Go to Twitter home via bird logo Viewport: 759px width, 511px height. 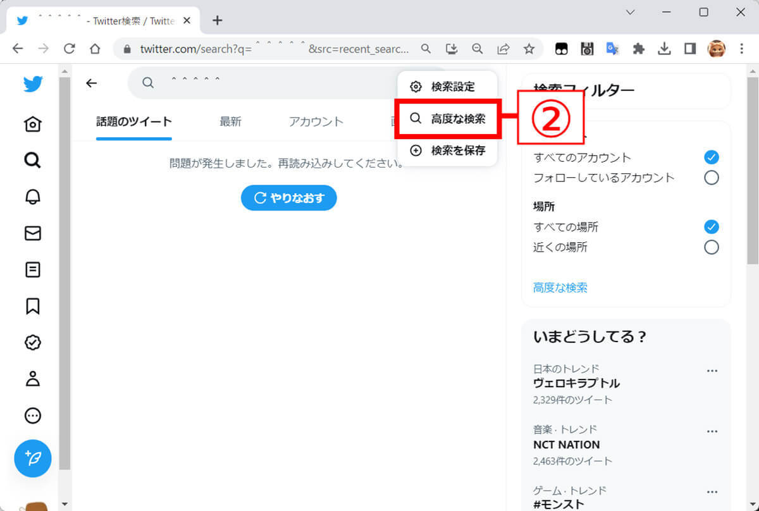(33, 84)
